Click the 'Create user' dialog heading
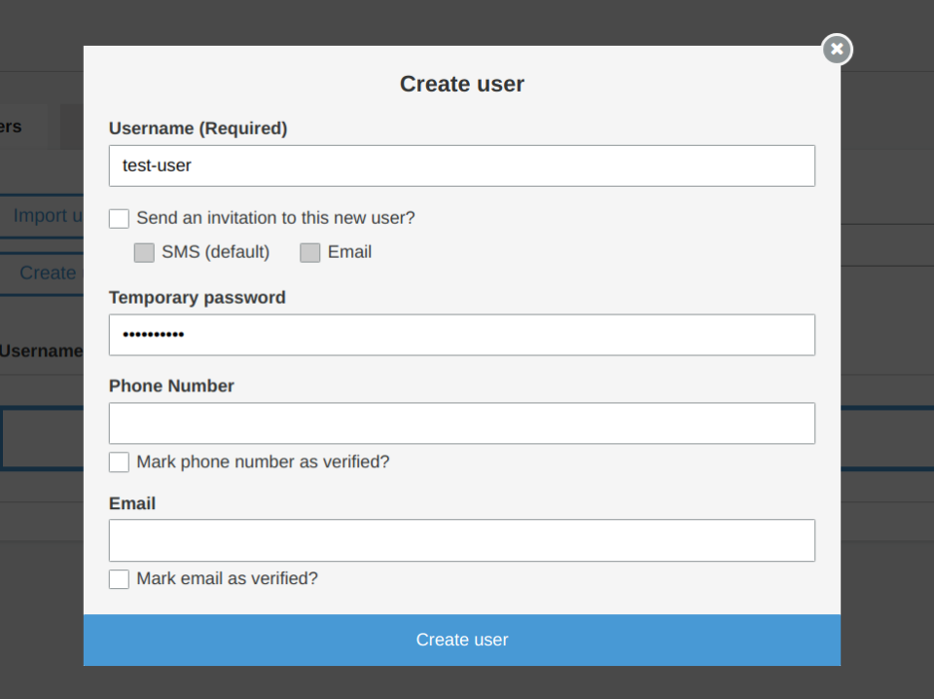 [461, 84]
